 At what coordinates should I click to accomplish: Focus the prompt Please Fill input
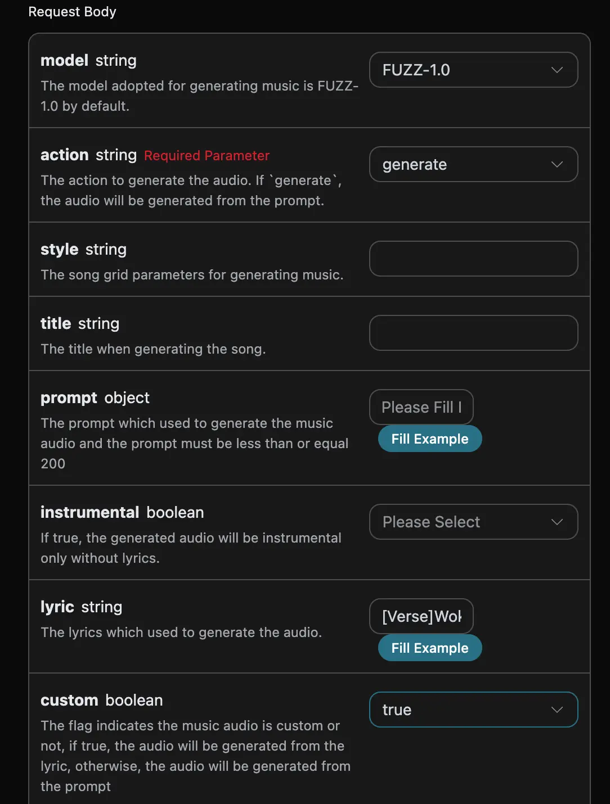(x=421, y=407)
